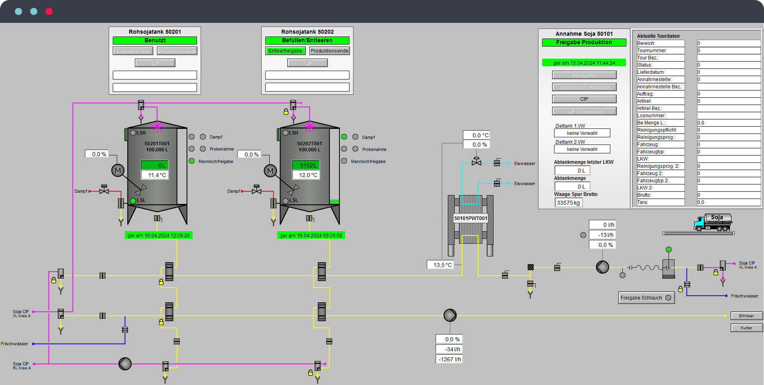Click the Kutter navigation button
Screen dimensions: 764x385
746,328
